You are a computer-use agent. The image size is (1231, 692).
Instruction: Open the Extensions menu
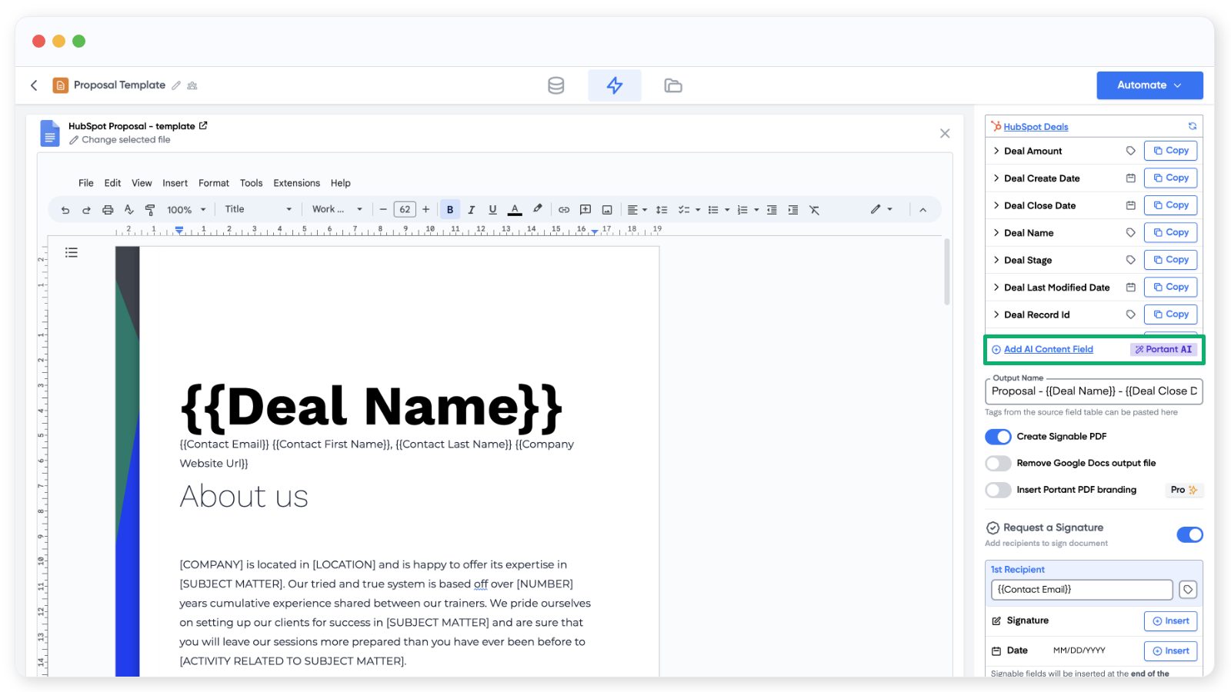coord(296,183)
